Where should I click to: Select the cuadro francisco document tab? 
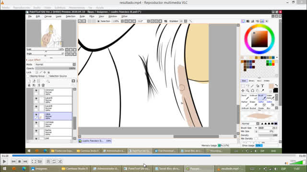point(95,141)
